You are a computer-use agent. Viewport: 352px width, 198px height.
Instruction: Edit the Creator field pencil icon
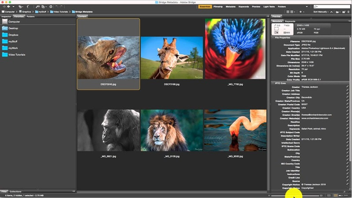tap(347, 87)
